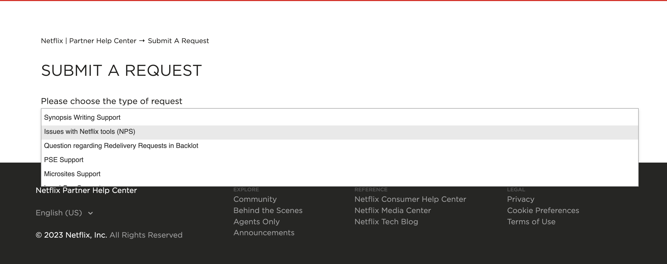This screenshot has width=667, height=264.
Task: View Announcements in footer
Action: click(x=264, y=233)
